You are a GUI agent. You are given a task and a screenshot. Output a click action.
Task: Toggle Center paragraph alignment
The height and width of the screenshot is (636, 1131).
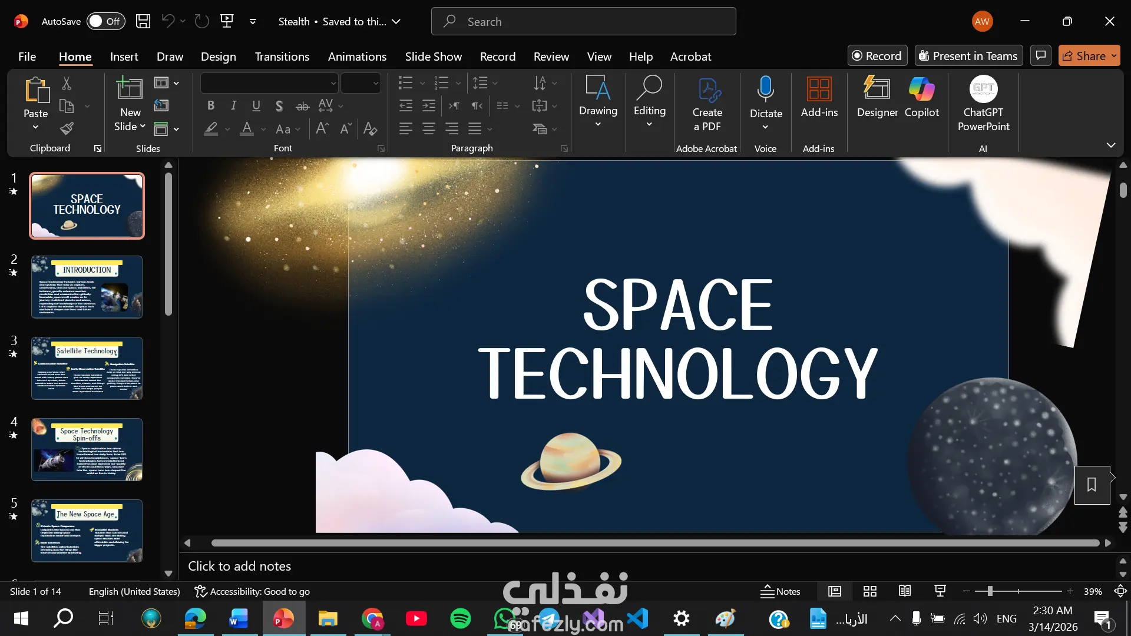coord(429,128)
